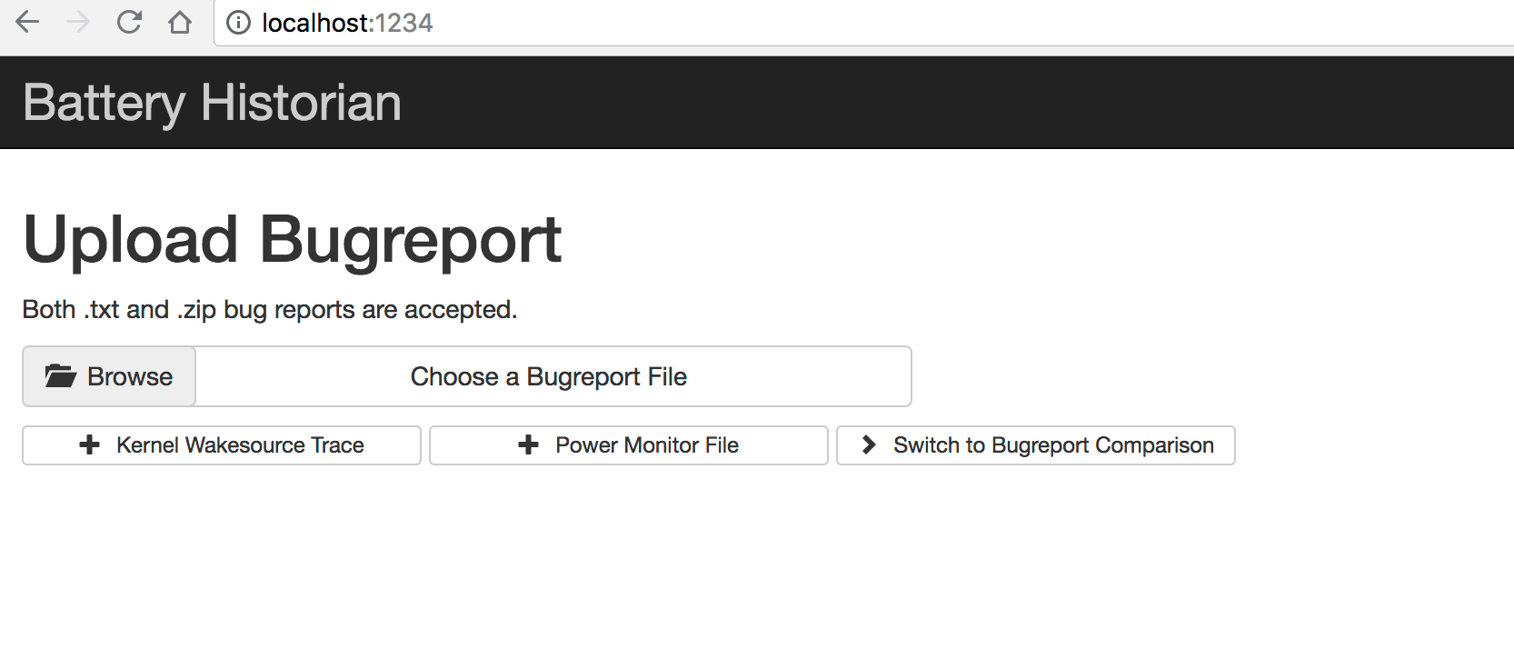Click the Upload Bugreport heading
1514x669 pixels.
tap(293, 240)
